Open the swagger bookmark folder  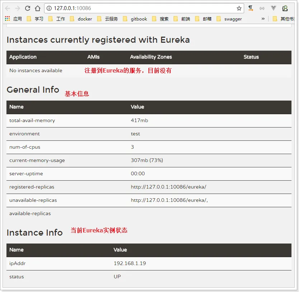pos(229,19)
